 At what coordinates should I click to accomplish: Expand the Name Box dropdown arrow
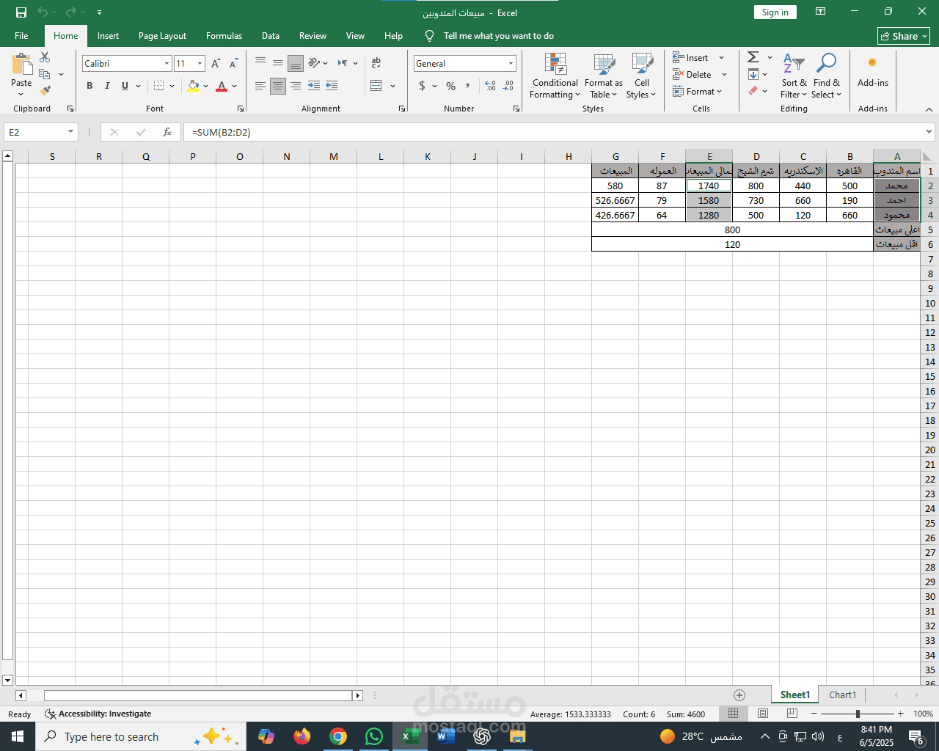[x=70, y=132]
